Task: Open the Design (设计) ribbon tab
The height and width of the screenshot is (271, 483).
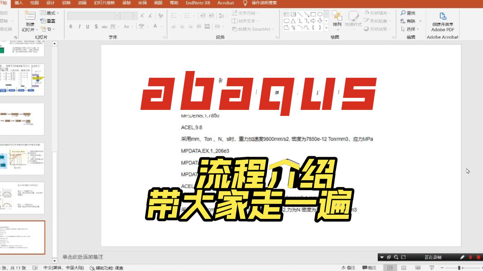Action: (50, 3)
